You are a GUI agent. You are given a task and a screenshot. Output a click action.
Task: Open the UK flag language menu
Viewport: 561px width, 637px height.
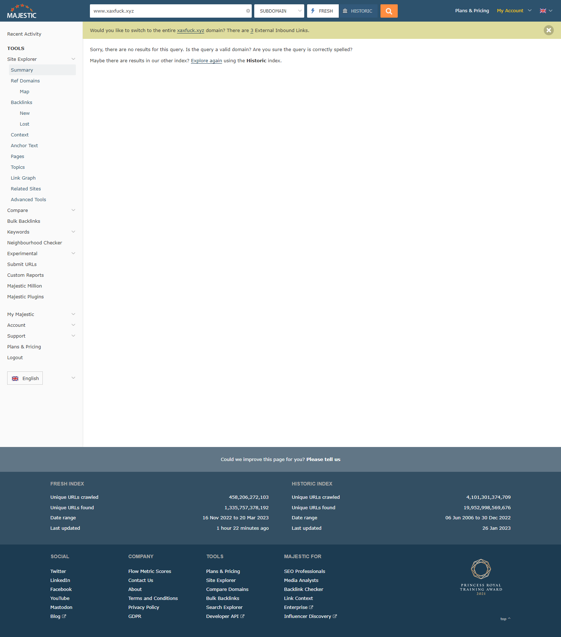[x=546, y=11]
